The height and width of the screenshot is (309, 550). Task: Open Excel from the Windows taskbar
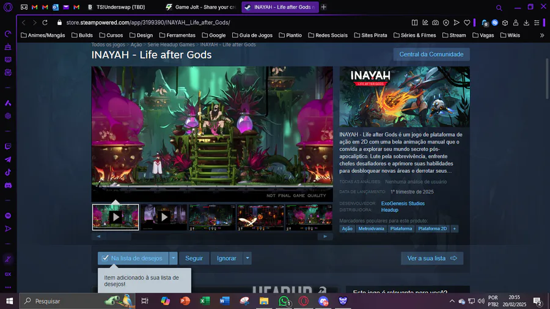click(x=205, y=301)
